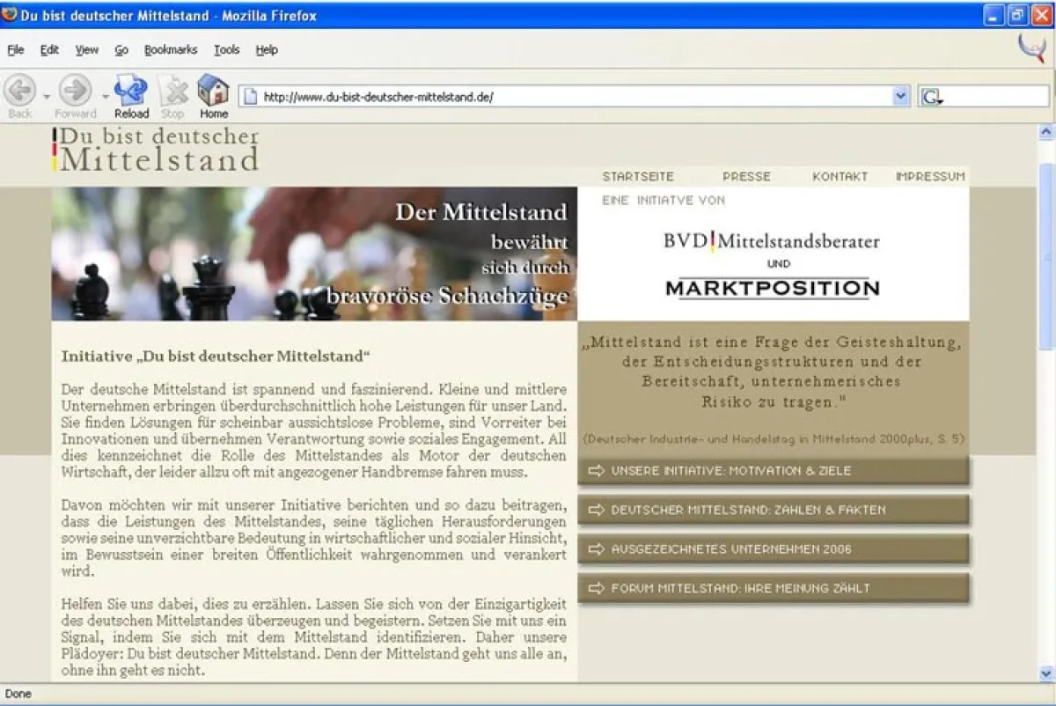
Task: Click Forum Mittelstand: Ihre Meinung zählt
Action: (x=773, y=588)
